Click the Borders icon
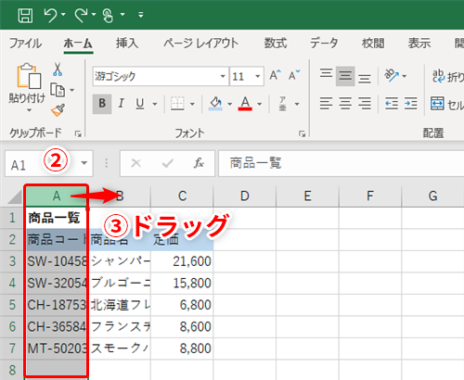 [x=177, y=104]
